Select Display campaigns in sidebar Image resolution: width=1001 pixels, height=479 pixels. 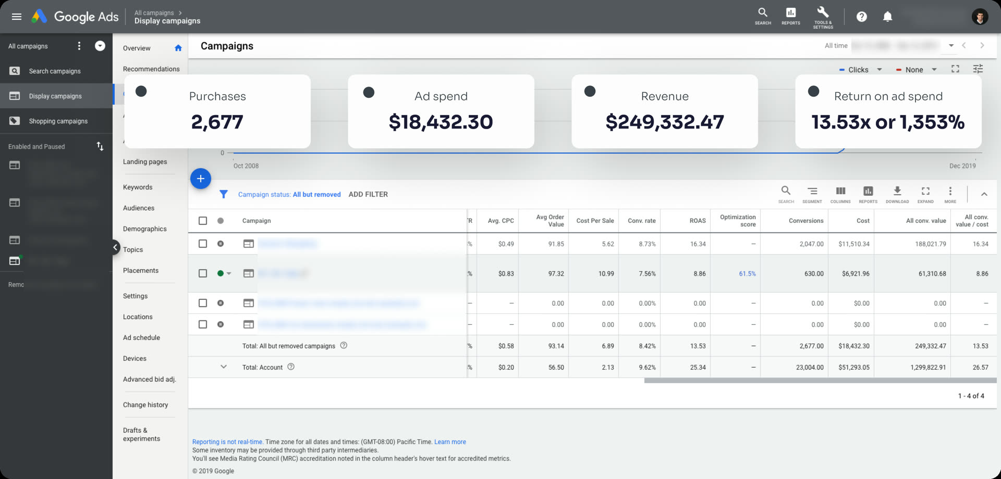pyautogui.click(x=56, y=96)
